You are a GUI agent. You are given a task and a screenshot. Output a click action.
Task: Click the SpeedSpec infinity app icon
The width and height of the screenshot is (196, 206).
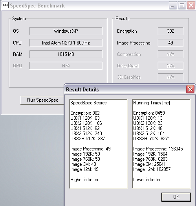5,6
